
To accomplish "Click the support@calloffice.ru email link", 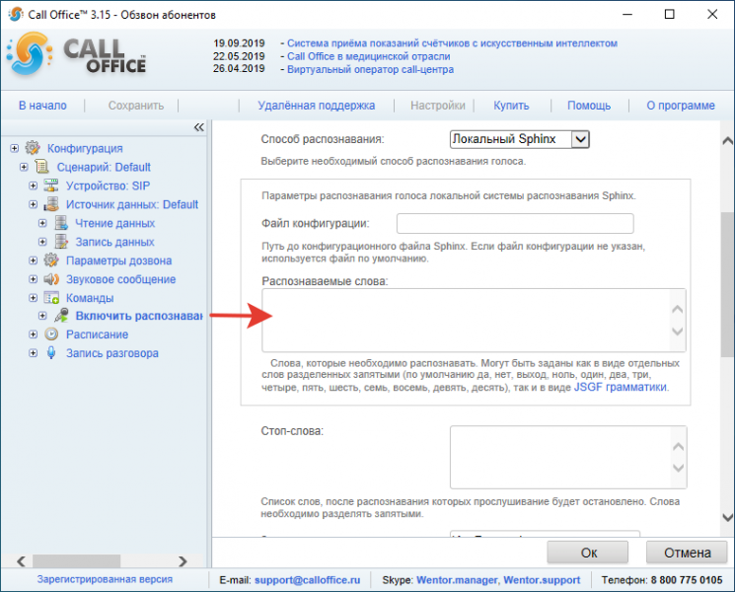I will click(308, 580).
